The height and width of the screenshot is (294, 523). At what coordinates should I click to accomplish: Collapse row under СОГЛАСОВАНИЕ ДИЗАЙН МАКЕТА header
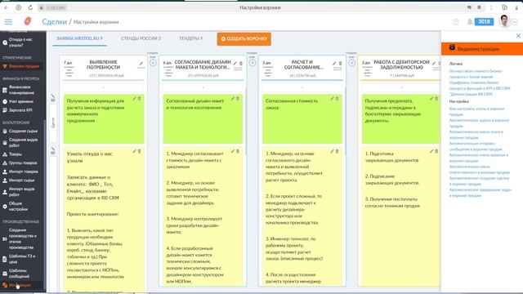203,87
